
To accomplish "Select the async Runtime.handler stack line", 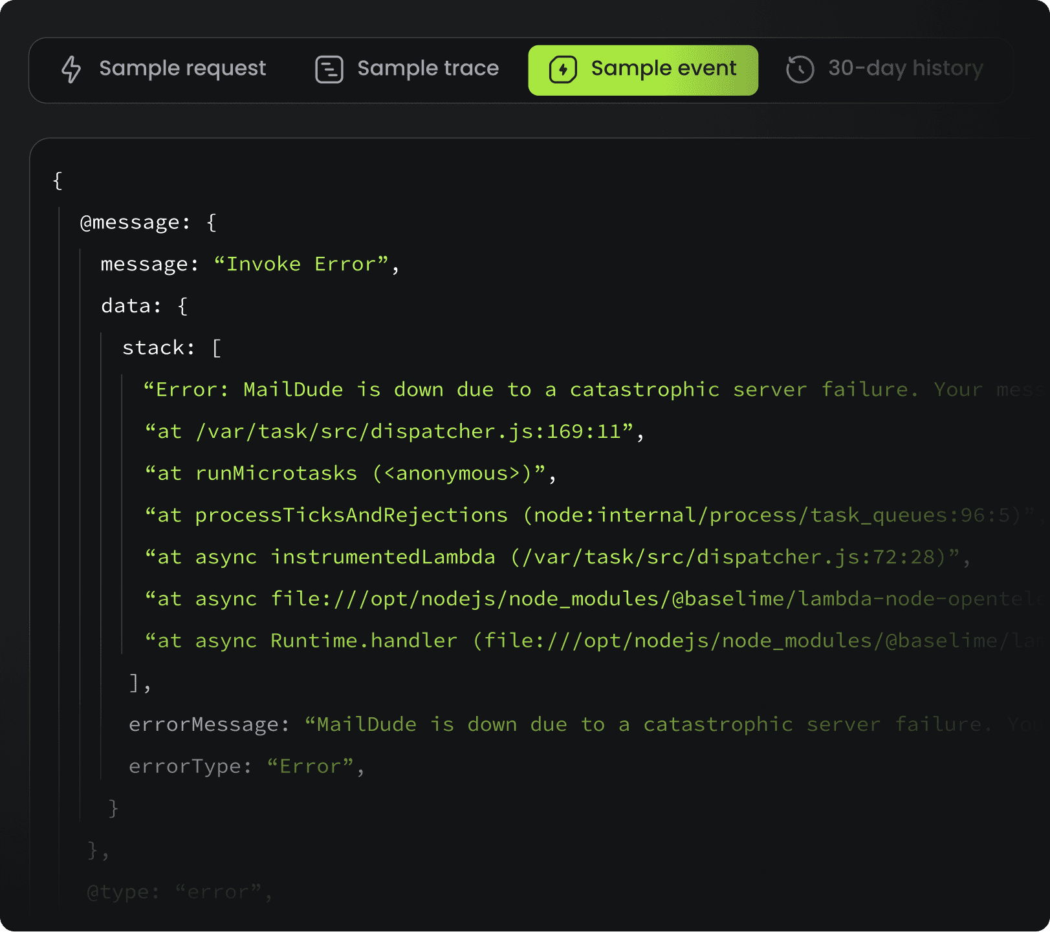I will tap(582, 641).
